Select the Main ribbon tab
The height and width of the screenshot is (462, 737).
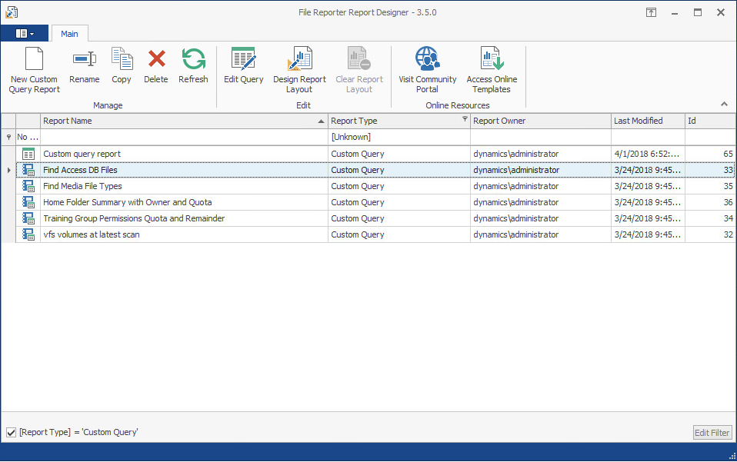click(x=69, y=34)
